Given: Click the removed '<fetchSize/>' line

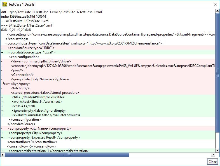Looking at the screenshot, I should tap(108, 88).
